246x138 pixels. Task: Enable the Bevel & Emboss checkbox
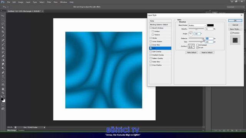151,28
